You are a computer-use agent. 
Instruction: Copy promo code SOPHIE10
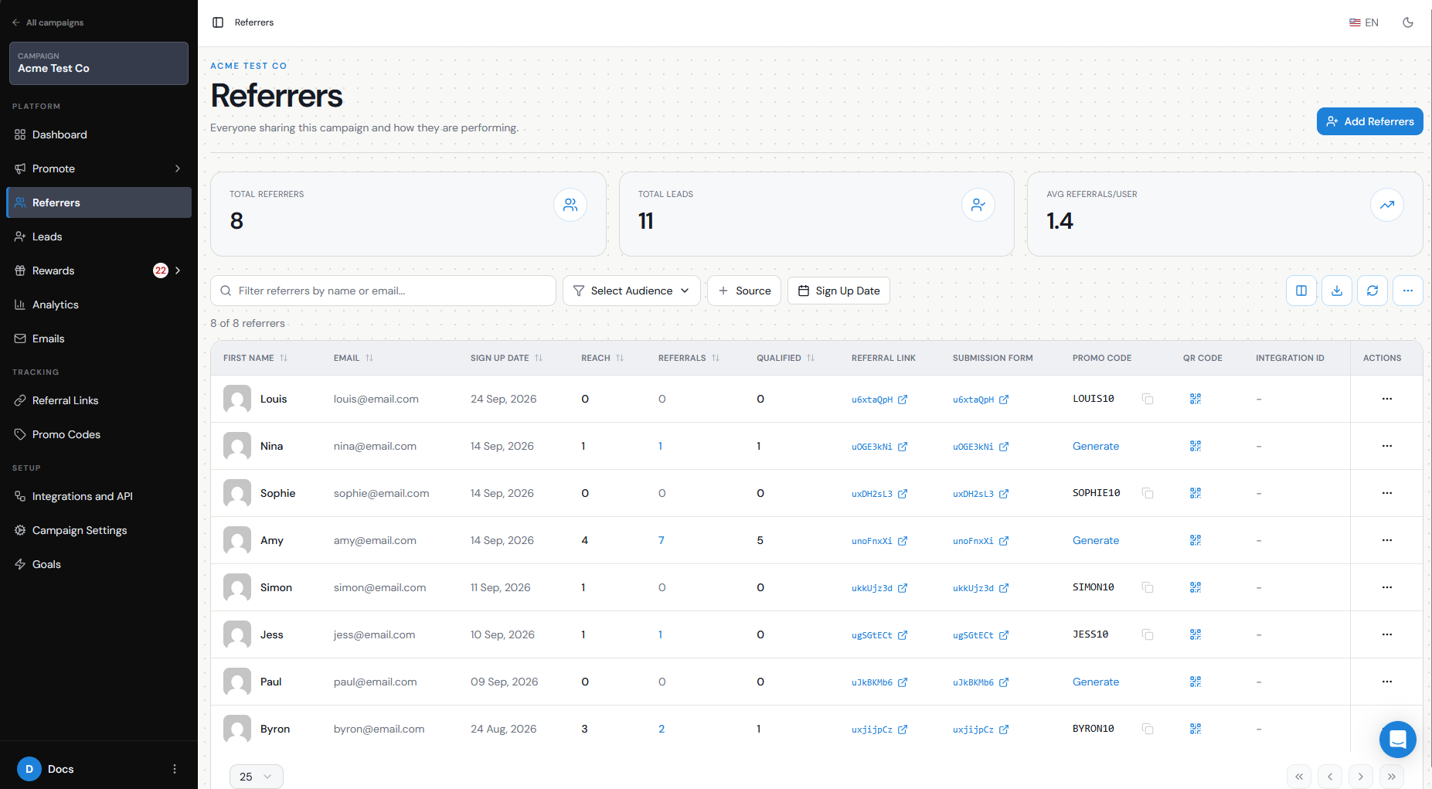[x=1148, y=493]
